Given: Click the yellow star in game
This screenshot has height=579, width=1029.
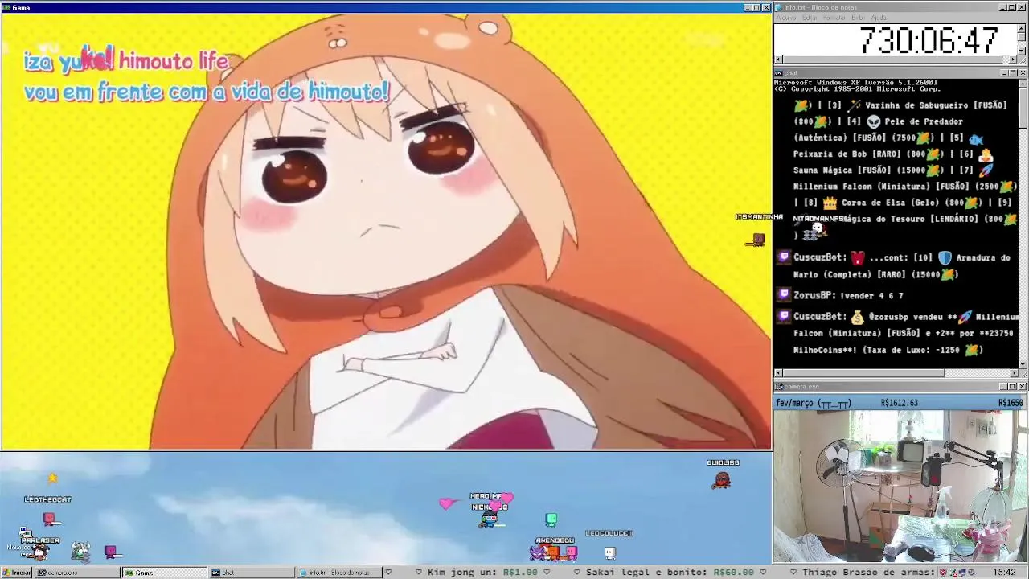Looking at the screenshot, I should 52,478.
